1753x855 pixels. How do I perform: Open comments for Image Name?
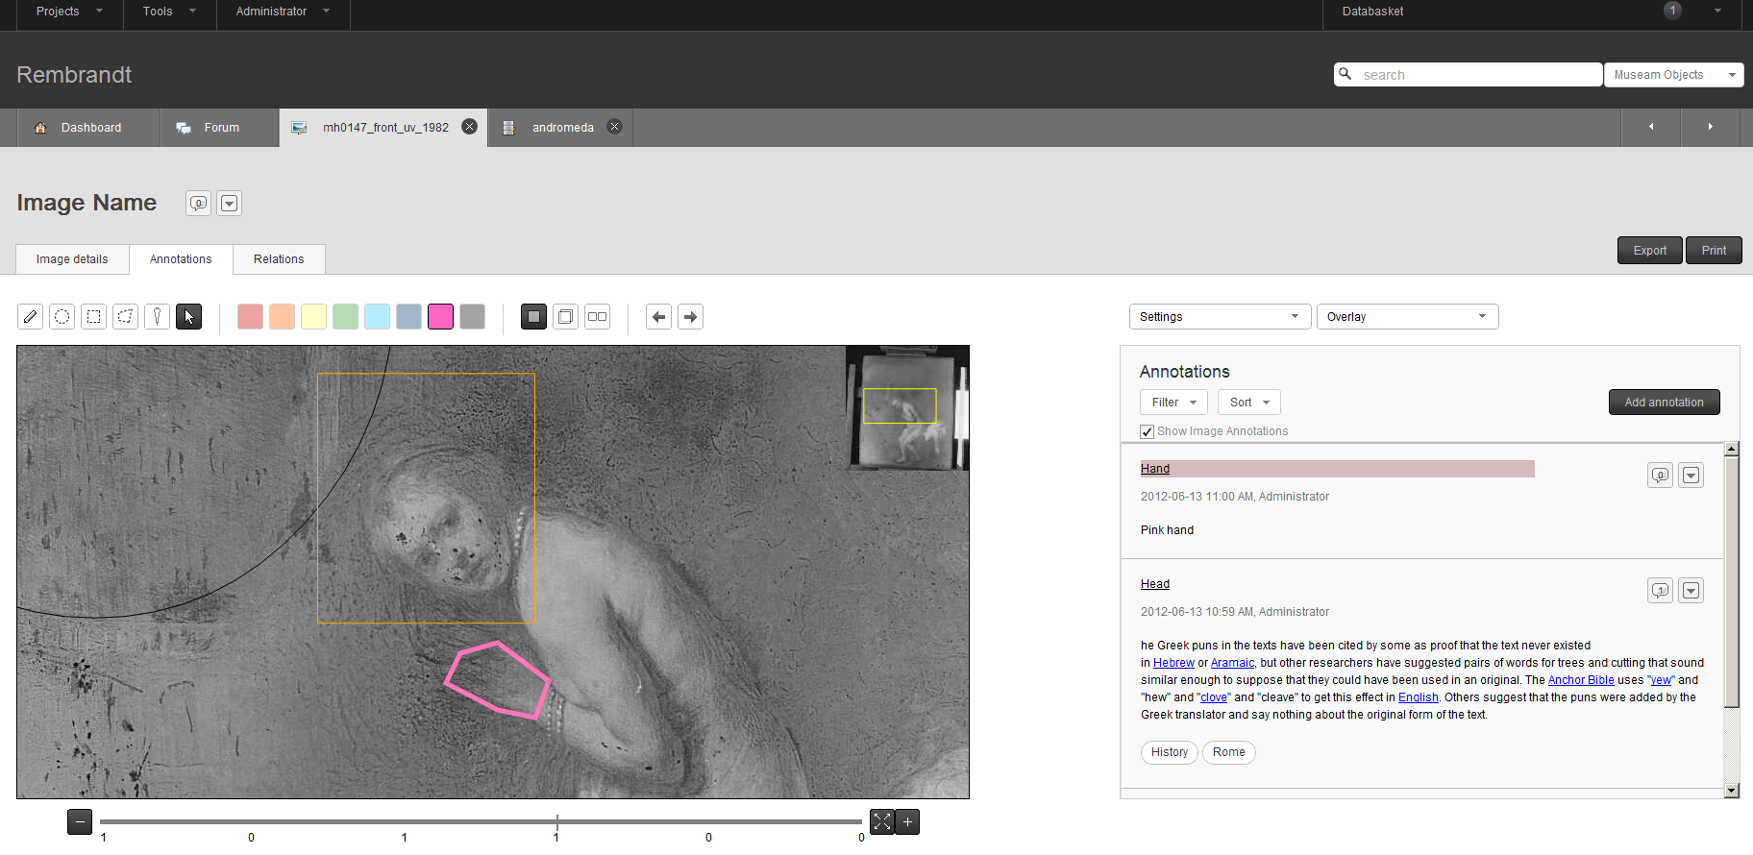(199, 203)
